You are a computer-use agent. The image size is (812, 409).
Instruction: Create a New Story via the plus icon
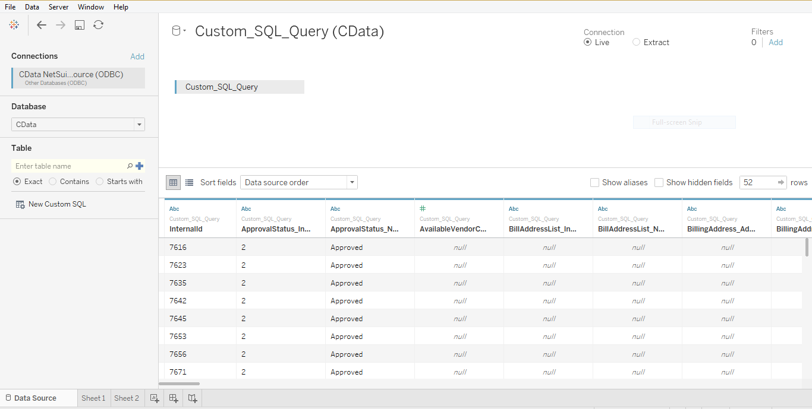click(x=192, y=398)
